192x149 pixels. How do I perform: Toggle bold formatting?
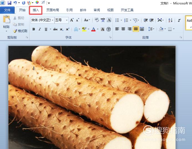[x=34, y=29]
